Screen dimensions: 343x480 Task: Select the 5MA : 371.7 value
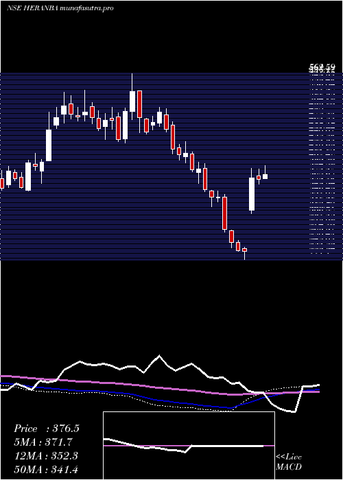click(x=43, y=442)
